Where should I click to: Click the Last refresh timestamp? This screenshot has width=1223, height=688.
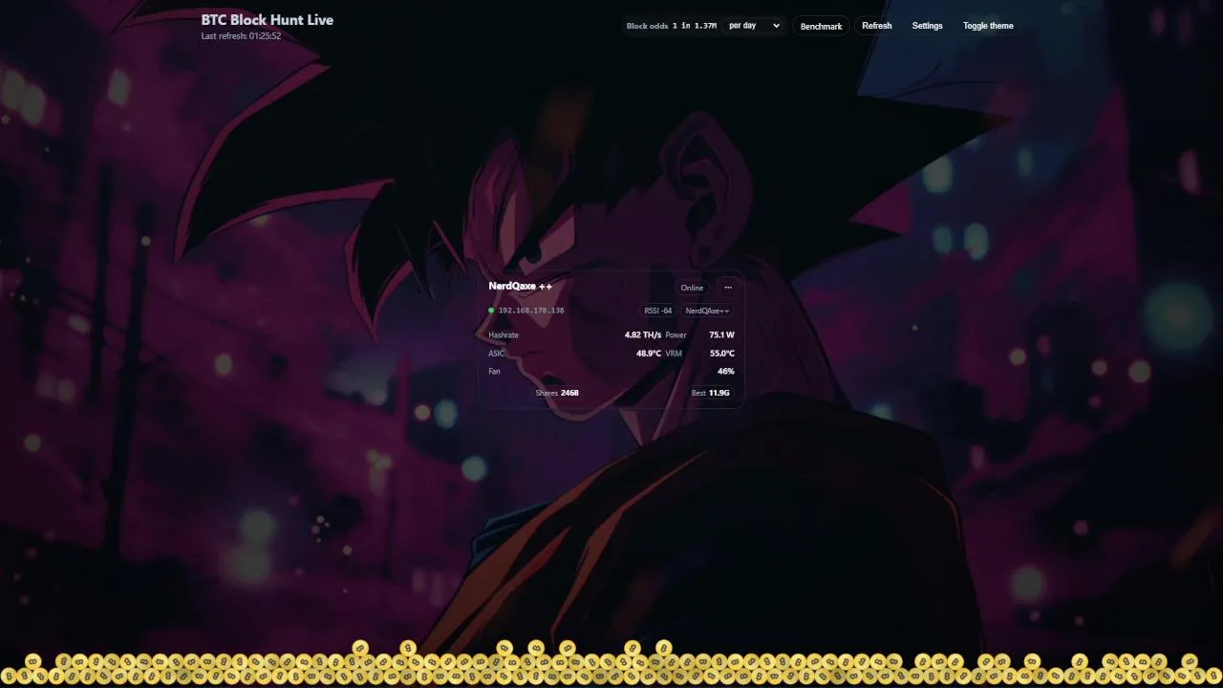tap(241, 36)
